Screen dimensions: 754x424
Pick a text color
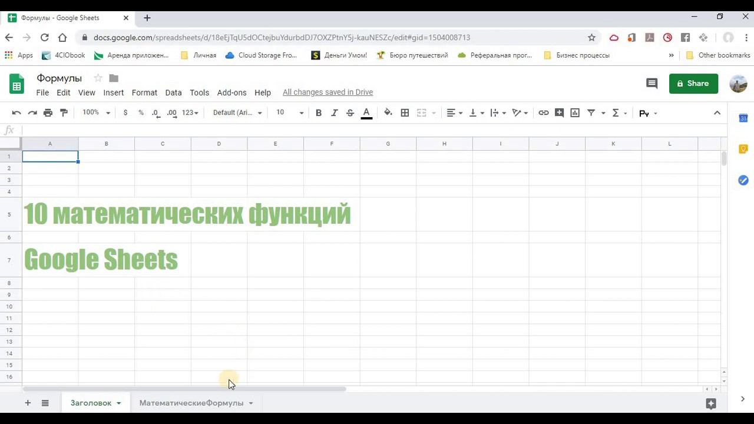(366, 112)
